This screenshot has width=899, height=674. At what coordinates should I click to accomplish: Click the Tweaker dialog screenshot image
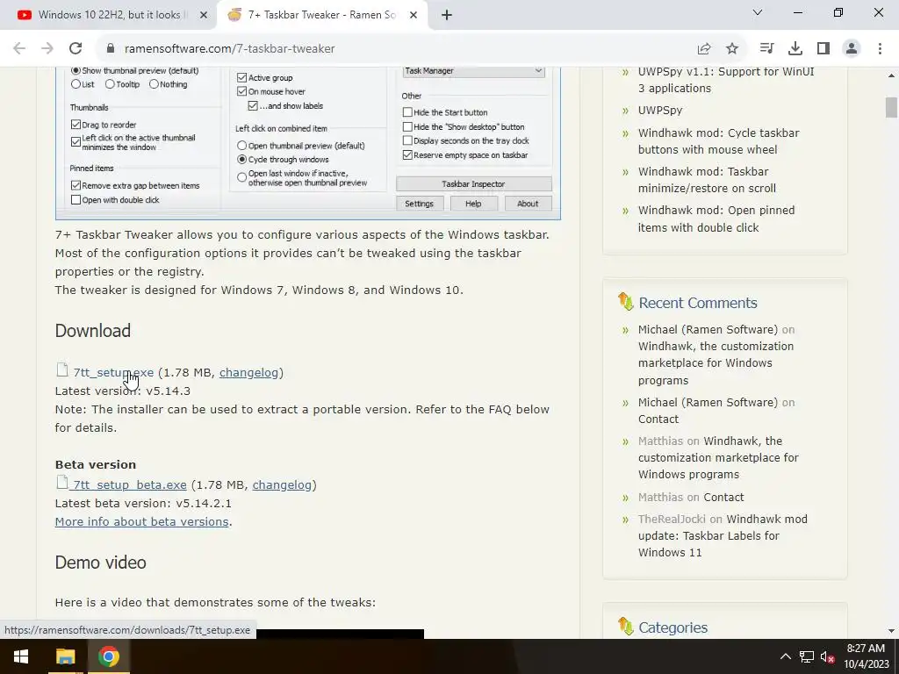point(308,143)
